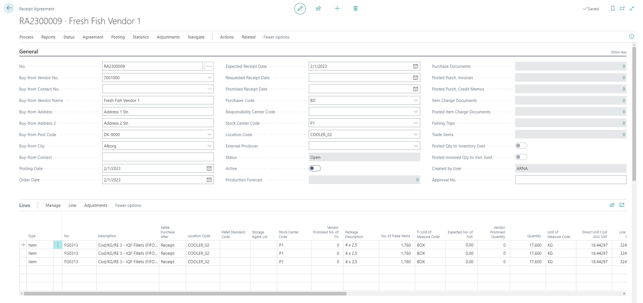
Task: Toggle Posted Qty to Inventory Exist
Action: pos(521,146)
